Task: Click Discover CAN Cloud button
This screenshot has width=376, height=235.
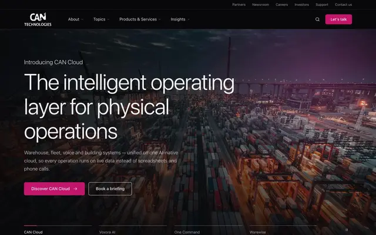Action: [x=55, y=189]
